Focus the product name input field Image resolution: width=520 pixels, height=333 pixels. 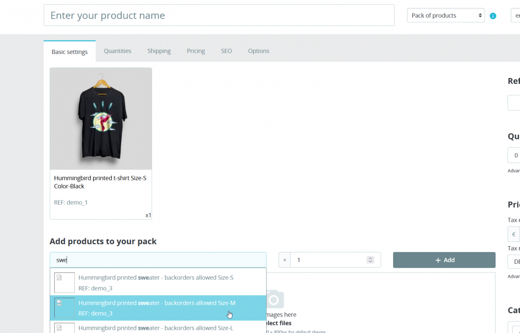pos(219,16)
